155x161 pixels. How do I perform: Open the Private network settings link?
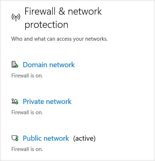click(47, 101)
